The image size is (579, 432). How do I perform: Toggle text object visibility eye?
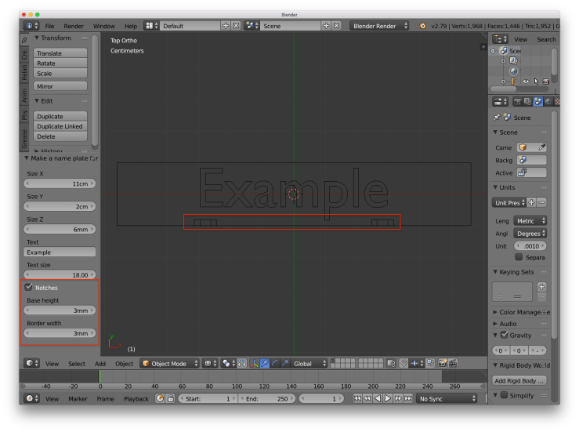pos(526,82)
